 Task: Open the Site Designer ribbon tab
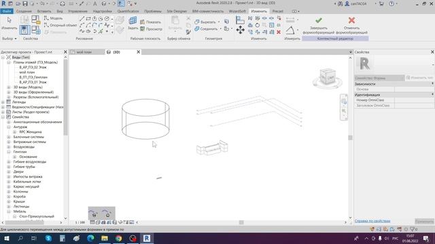click(177, 12)
